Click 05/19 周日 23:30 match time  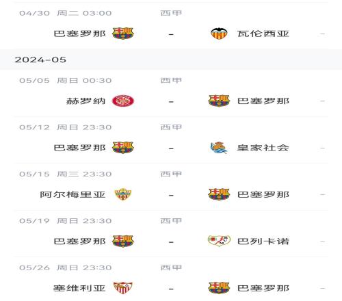pos(66,221)
